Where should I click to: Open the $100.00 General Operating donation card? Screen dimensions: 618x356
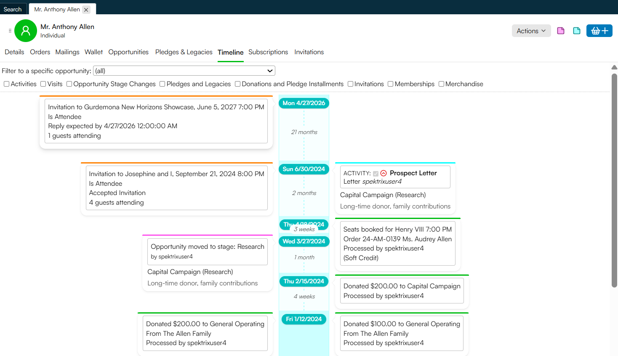pos(402,333)
